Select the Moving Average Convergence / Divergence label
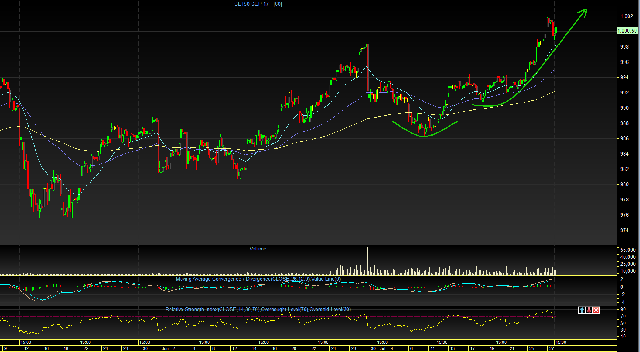Screen dimensions: 640x352 (x=258, y=279)
